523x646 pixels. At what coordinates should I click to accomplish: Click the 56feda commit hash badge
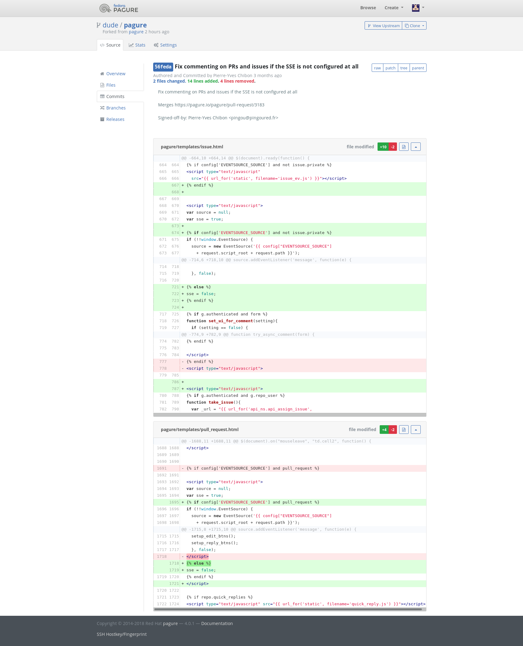coord(163,67)
